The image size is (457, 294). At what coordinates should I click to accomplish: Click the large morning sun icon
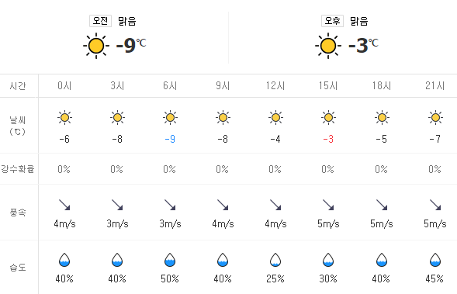click(x=96, y=46)
